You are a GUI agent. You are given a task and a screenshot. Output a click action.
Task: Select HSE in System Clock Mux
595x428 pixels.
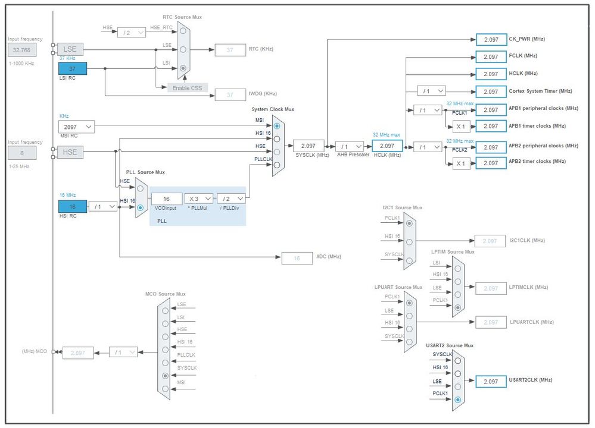pyautogui.click(x=277, y=152)
